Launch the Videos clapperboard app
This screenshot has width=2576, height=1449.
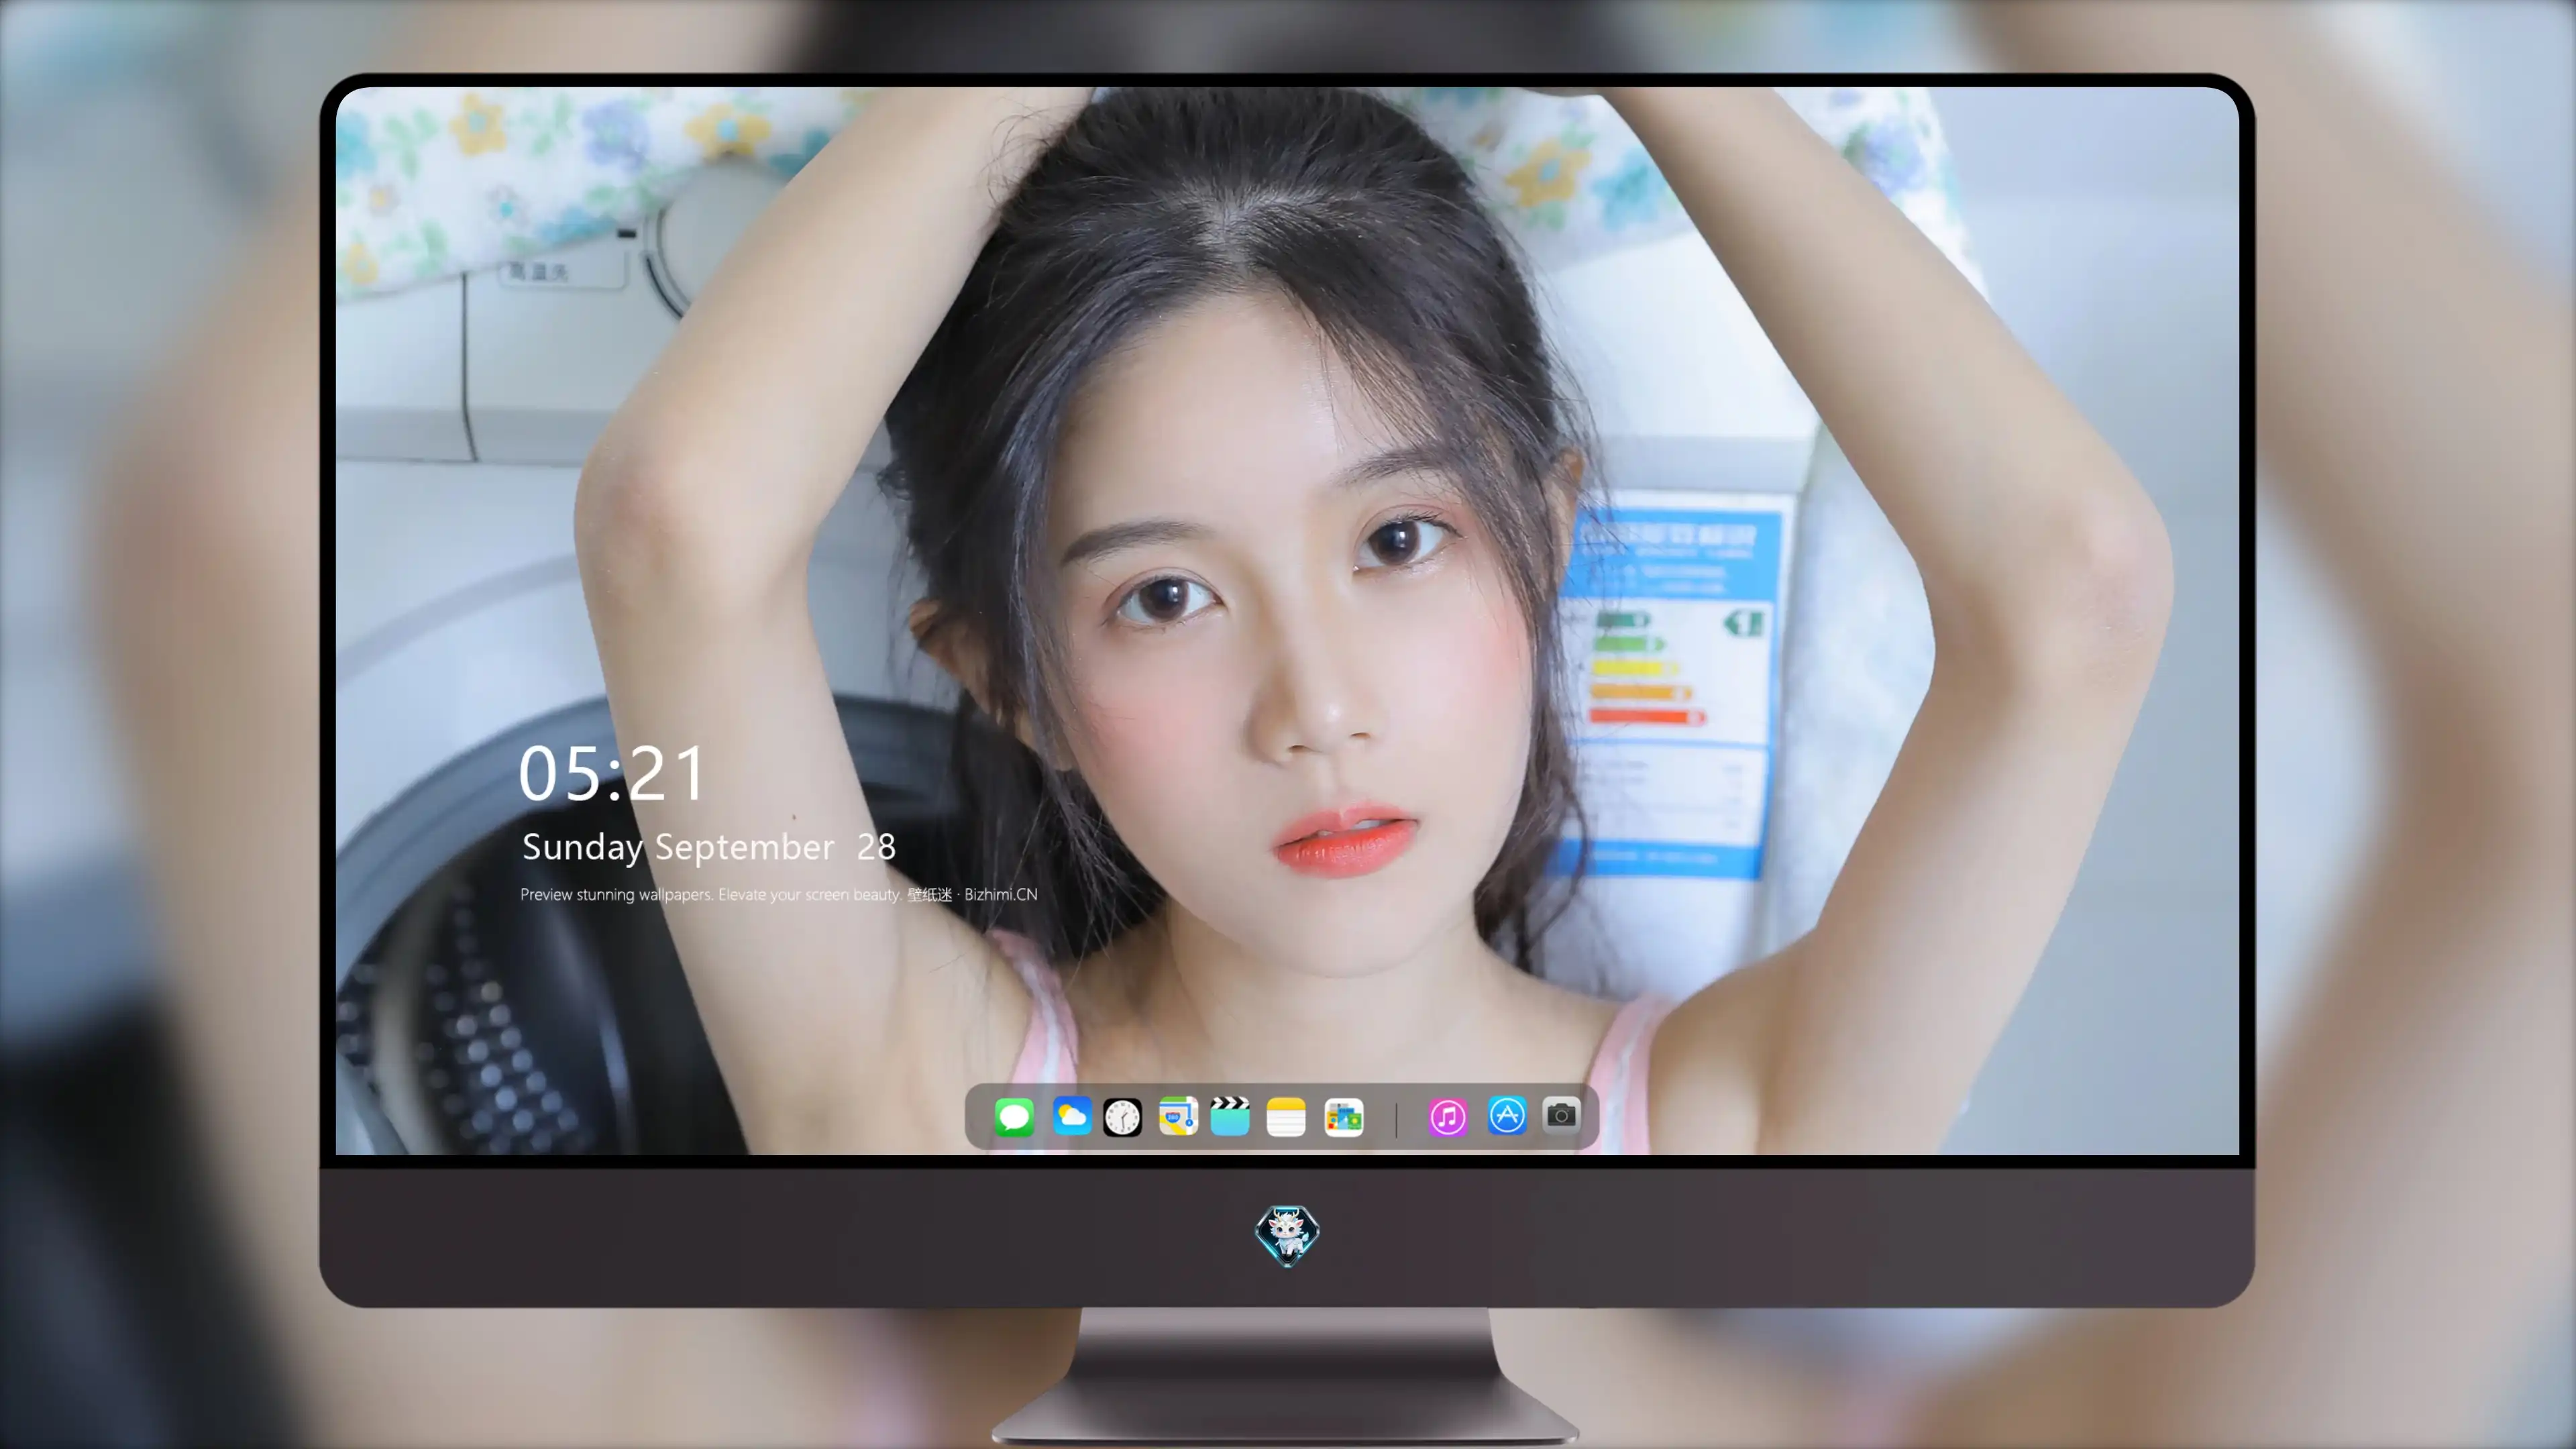pyautogui.click(x=1230, y=1116)
